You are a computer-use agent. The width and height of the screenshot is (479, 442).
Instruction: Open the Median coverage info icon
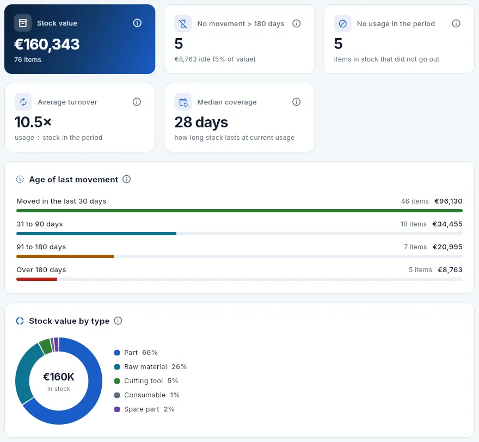pyautogui.click(x=296, y=102)
